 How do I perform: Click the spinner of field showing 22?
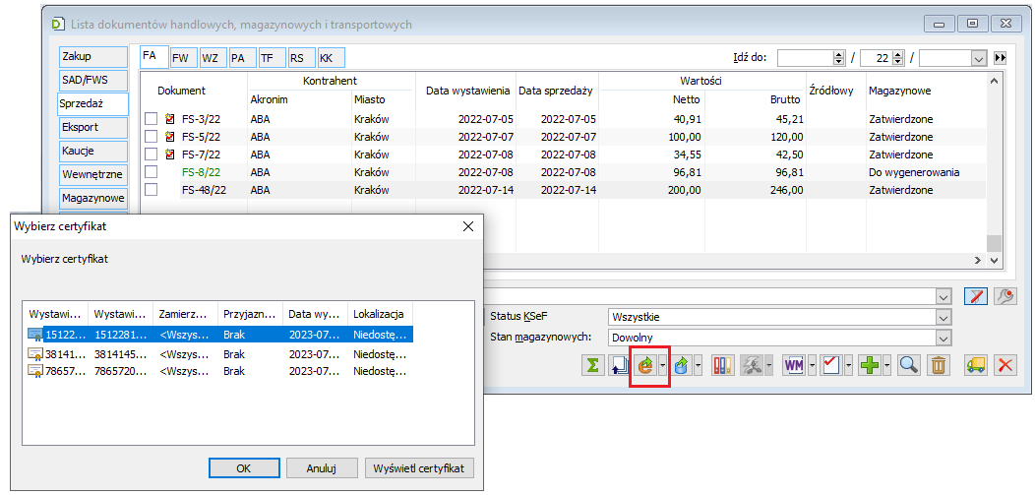[897, 58]
